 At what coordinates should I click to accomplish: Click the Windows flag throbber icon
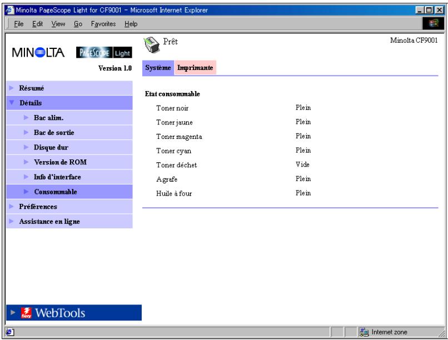(434, 23)
